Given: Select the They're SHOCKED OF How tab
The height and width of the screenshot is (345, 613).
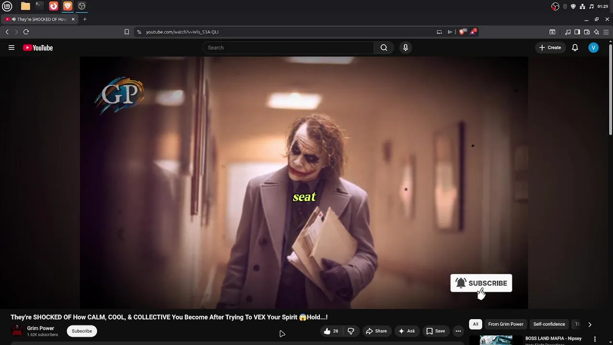Looking at the screenshot, I should point(40,19).
